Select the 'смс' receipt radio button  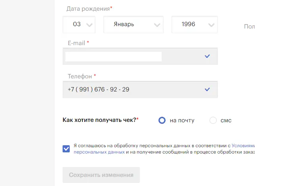point(213,120)
